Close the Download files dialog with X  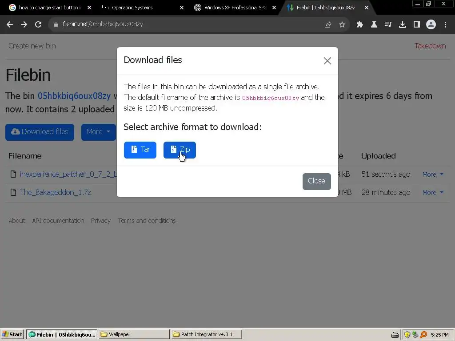point(327,60)
